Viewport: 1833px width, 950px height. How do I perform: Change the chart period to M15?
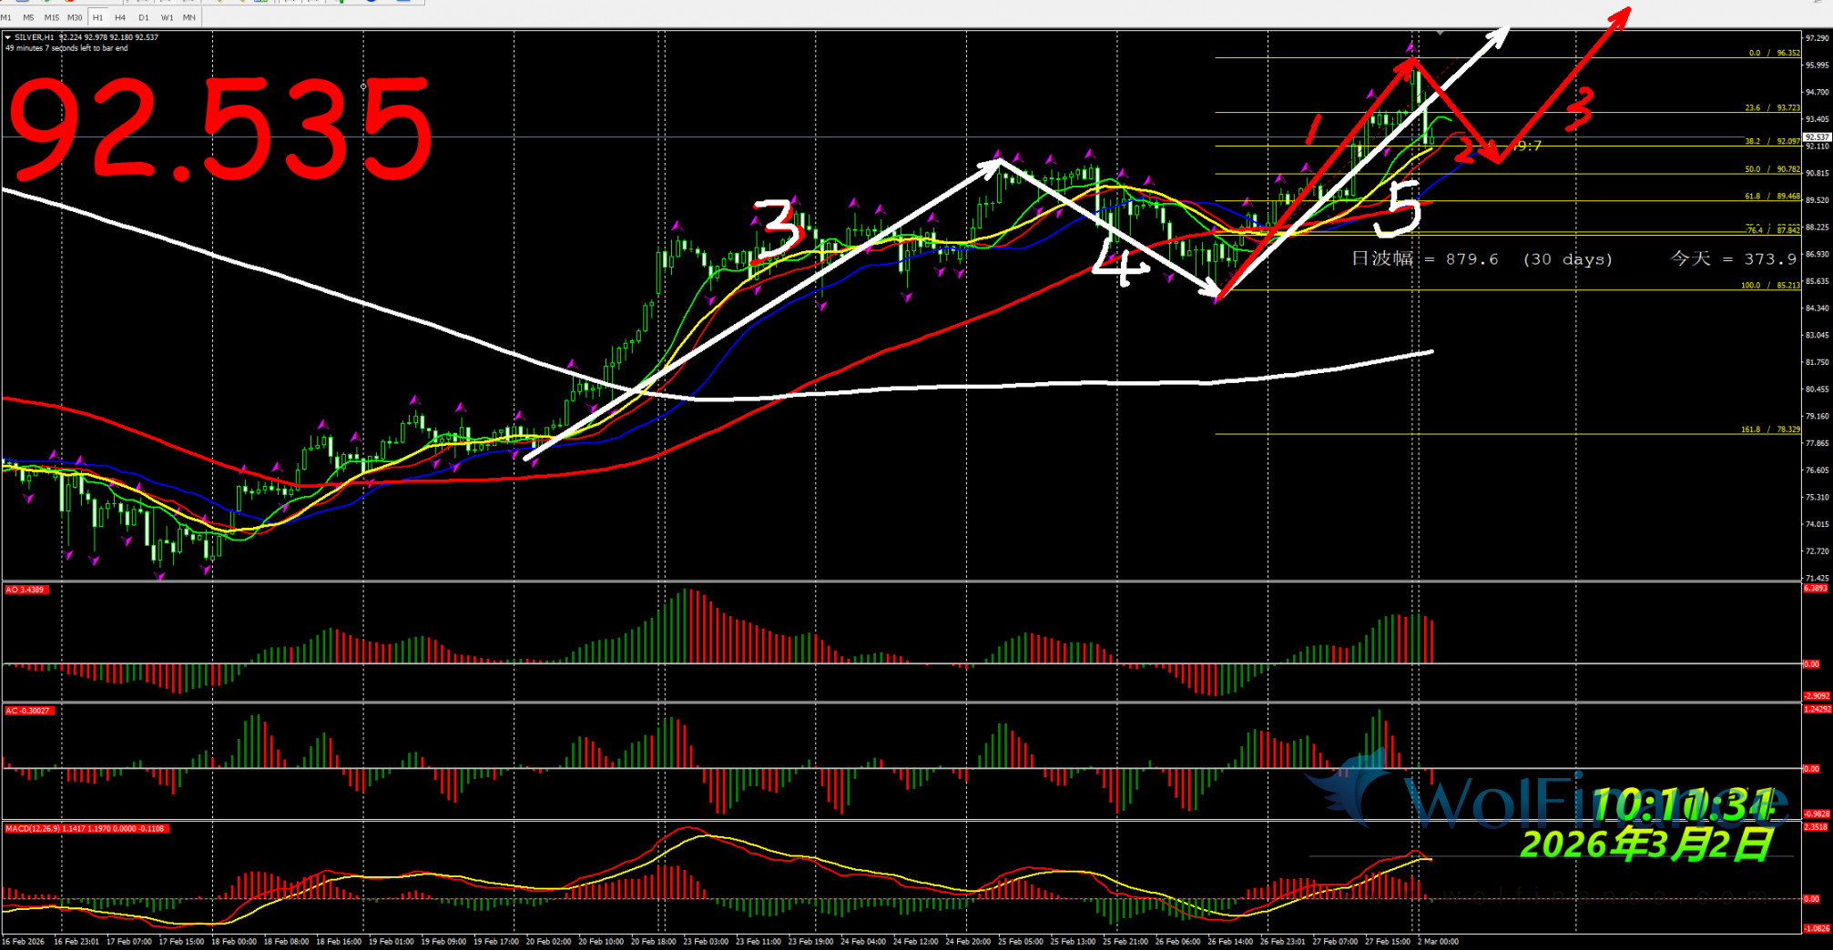coord(51,17)
